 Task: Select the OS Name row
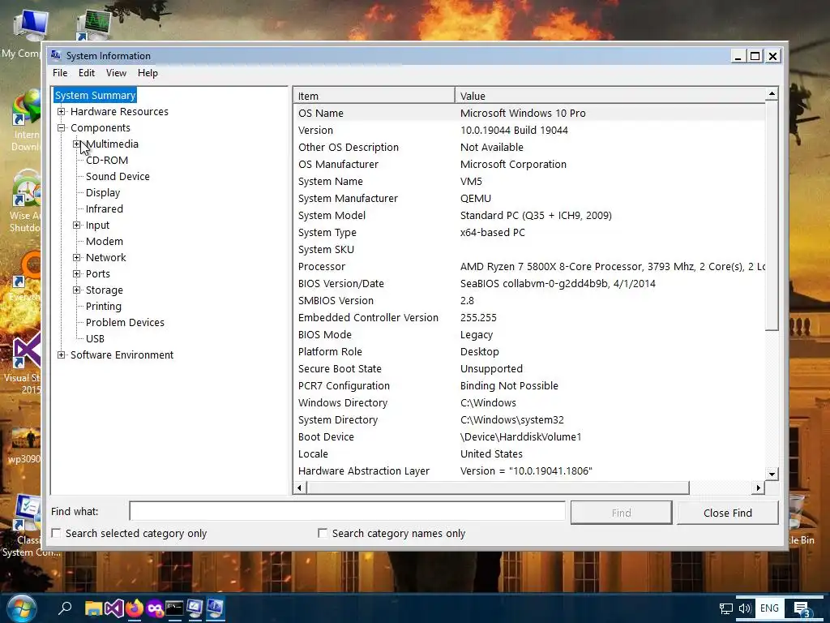[529, 113]
